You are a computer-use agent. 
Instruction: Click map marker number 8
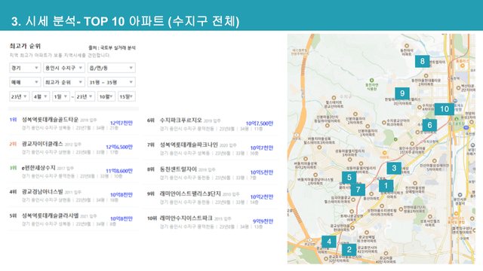[423, 62]
